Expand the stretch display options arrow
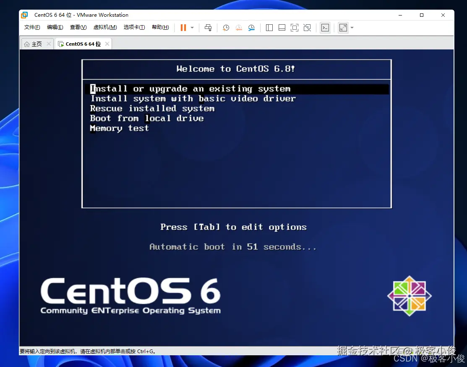The image size is (467, 367). pos(352,28)
